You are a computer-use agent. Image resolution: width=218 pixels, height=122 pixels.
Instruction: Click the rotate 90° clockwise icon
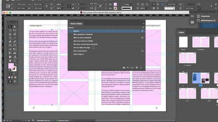pyautogui.click(x=91, y=4)
